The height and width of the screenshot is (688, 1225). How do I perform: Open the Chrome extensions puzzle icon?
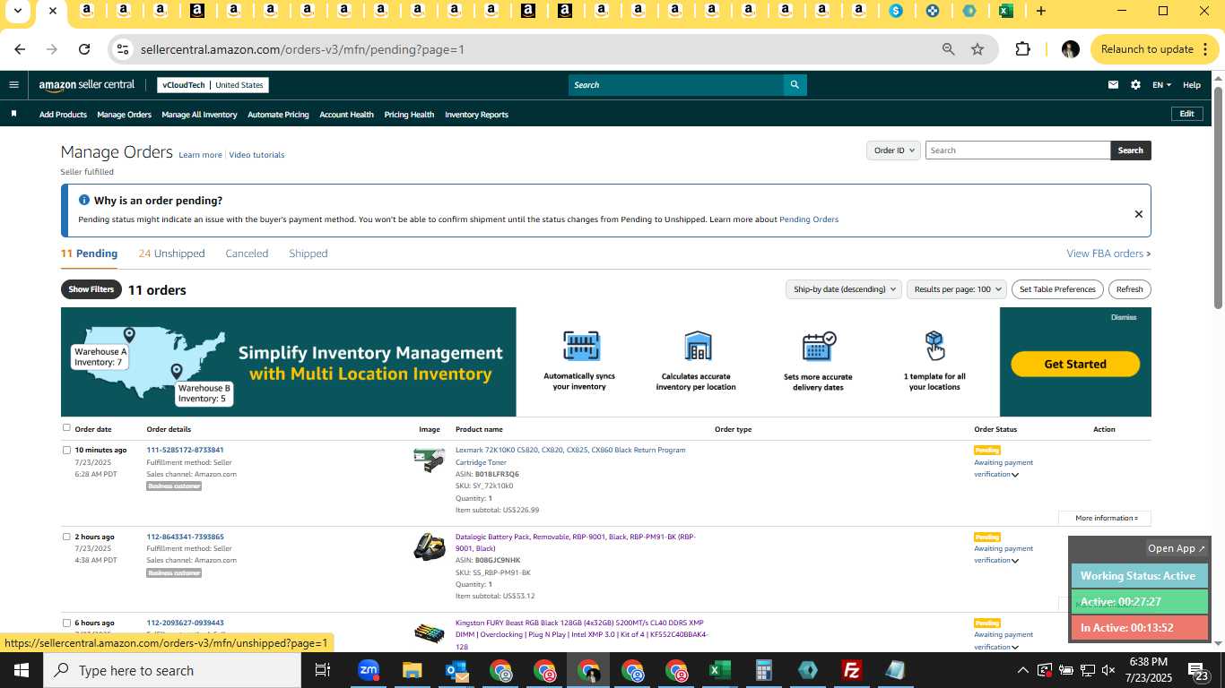(x=1022, y=49)
